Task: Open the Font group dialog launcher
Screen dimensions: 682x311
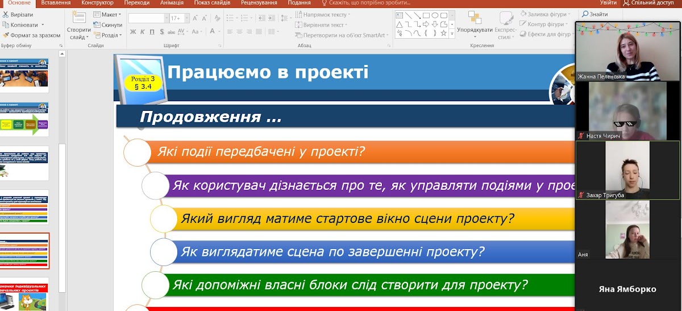Action: coord(221,45)
